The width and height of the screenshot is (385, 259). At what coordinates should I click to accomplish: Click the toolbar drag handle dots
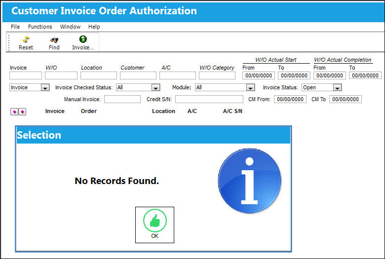9,43
